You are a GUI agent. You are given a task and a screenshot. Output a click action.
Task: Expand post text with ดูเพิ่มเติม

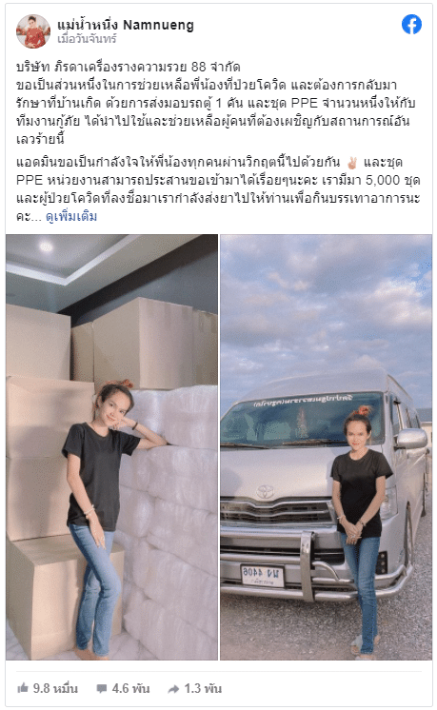point(71,216)
